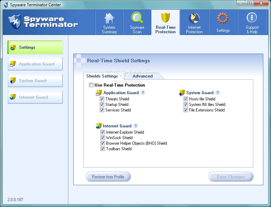Viewport: 271px width, 207px height.
Task: Open the Spyware Scan tab label
Action: coord(137,30)
